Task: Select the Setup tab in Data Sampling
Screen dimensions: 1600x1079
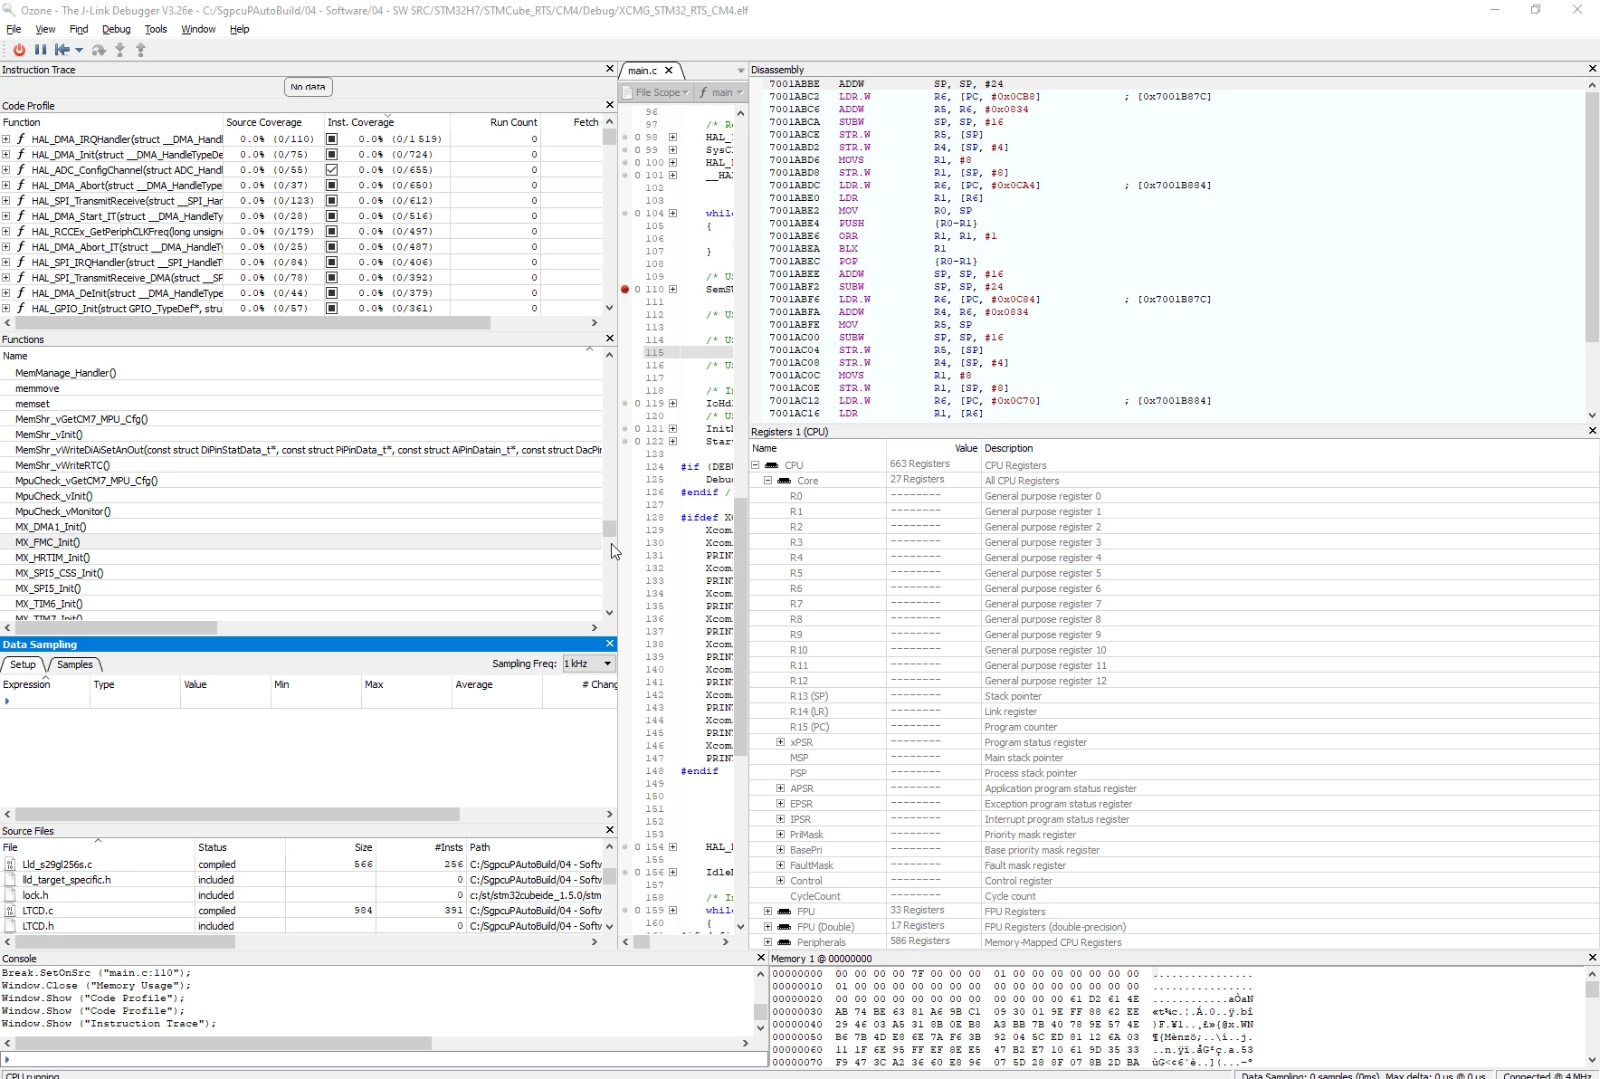Action: 23,664
